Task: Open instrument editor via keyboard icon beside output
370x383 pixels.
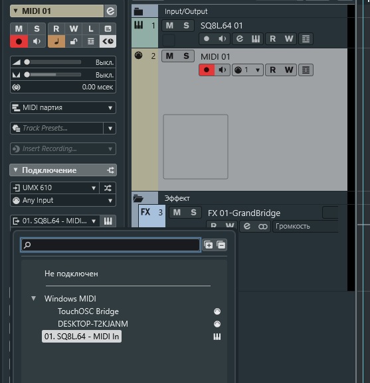Action: tap(108, 221)
